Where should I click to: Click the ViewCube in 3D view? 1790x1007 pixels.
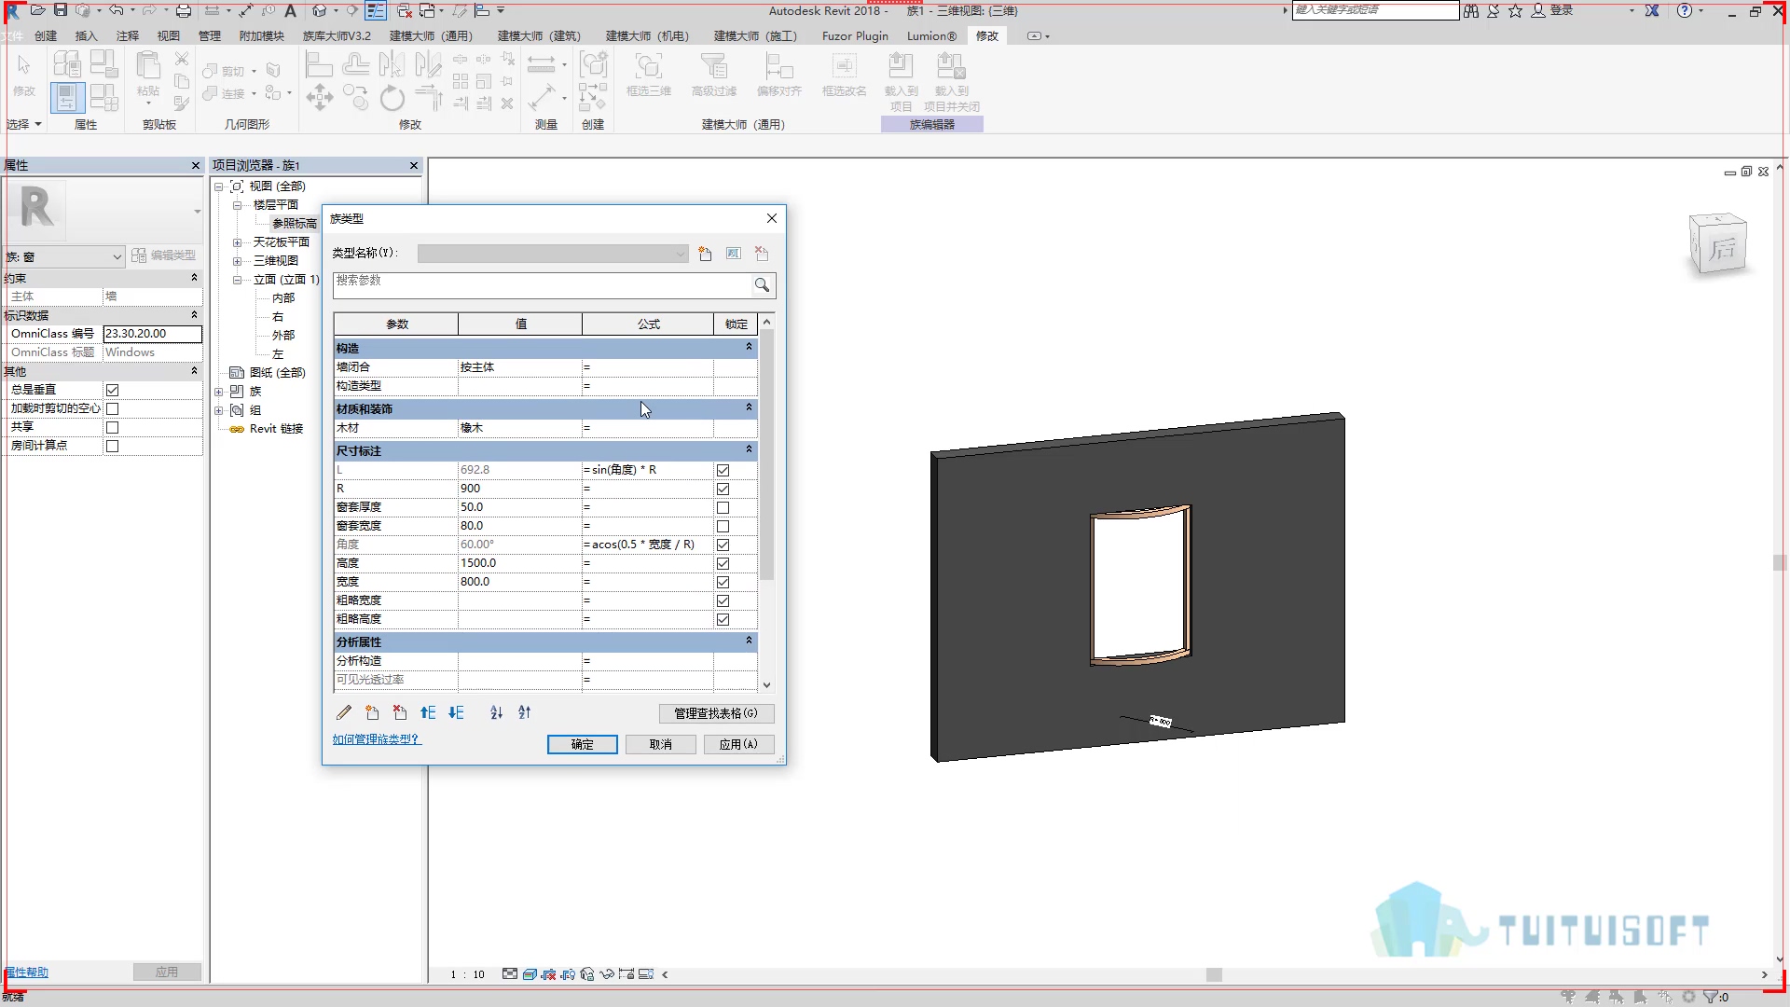[1718, 244]
